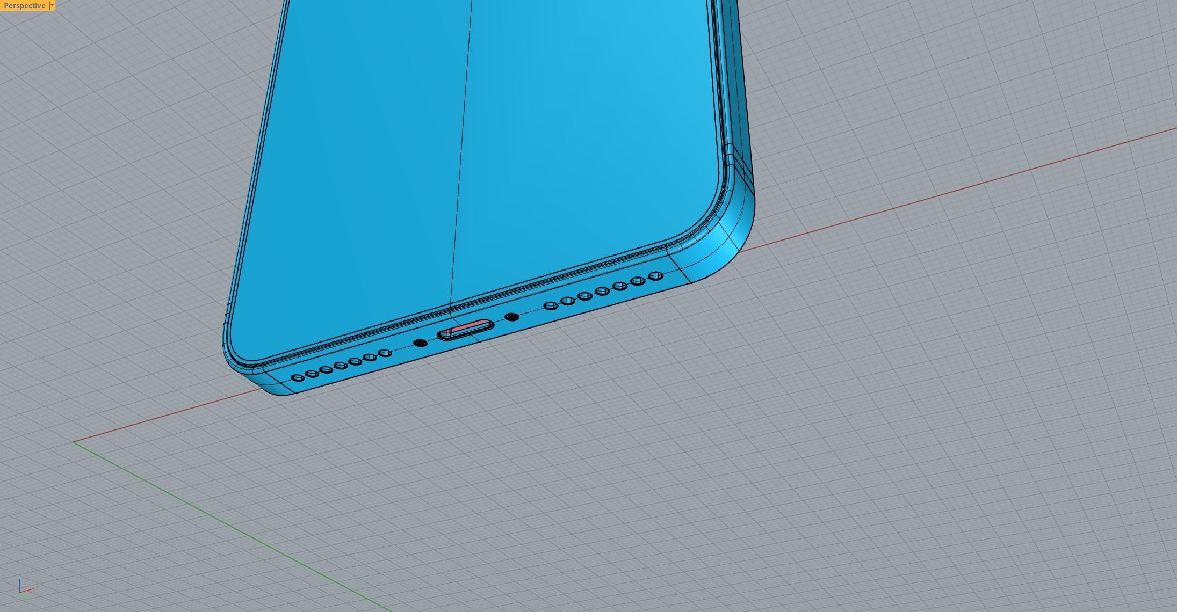Open the Perspective viewport dropdown arrow
The height and width of the screenshot is (612, 1177).
point(52,5)
